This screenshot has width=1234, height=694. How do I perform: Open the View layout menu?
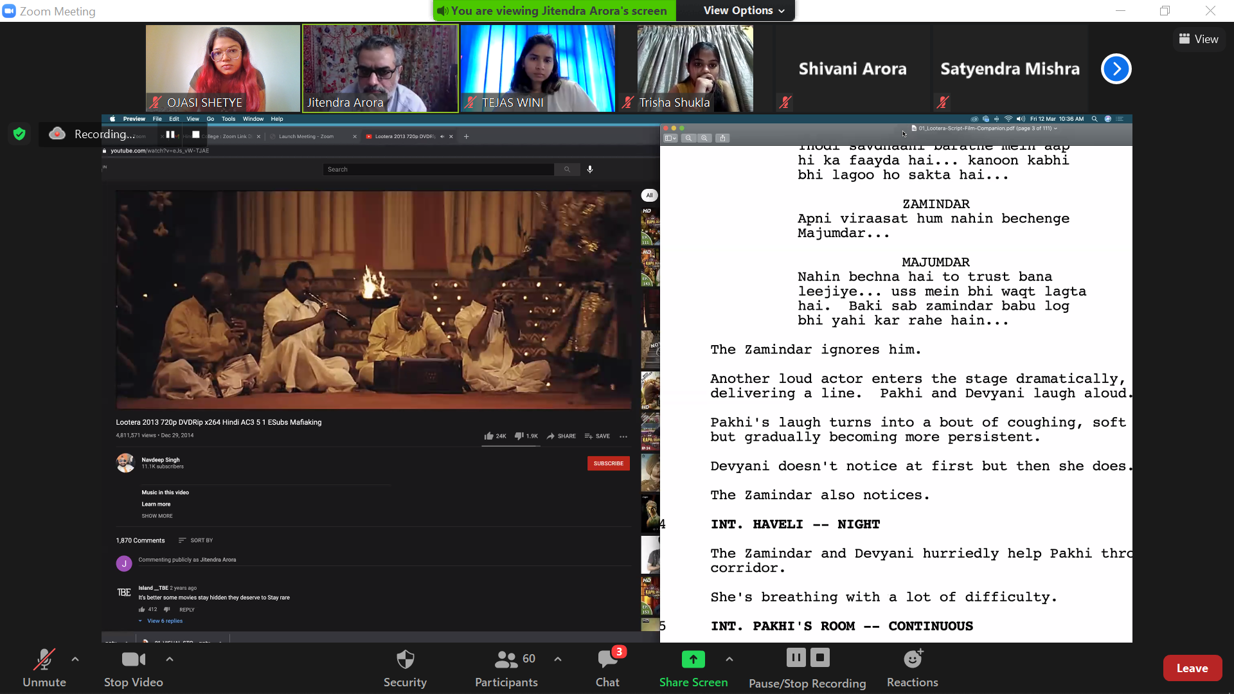point(1199,39)
